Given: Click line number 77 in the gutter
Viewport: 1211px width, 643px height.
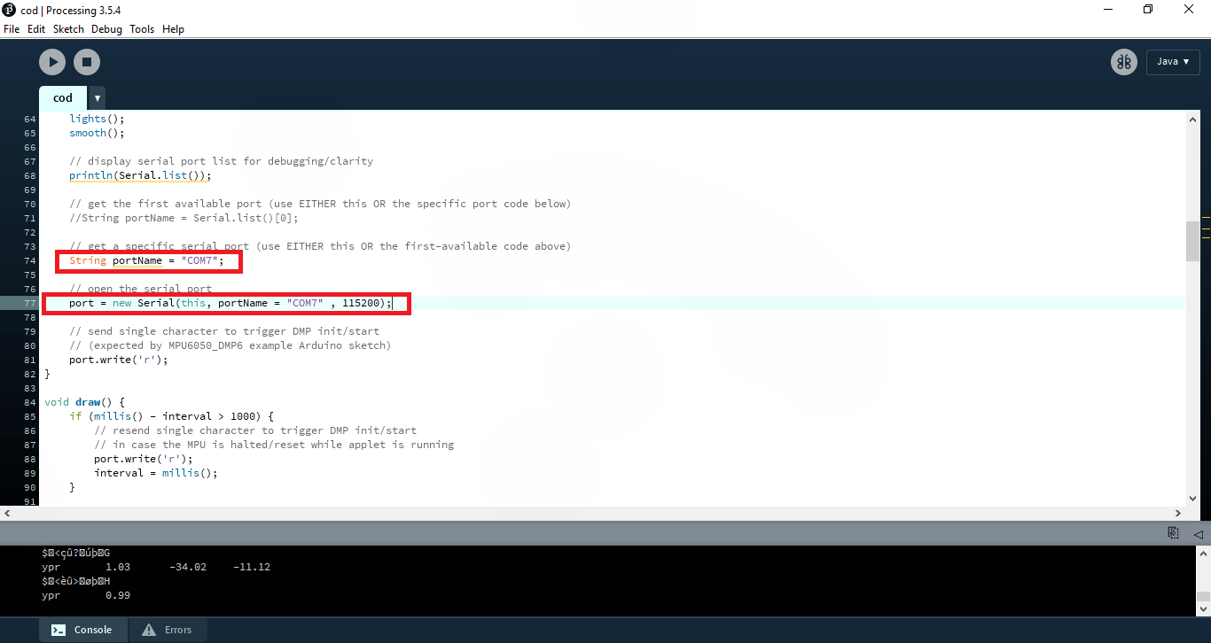Looking at the screenshot, I should point(30,303).
